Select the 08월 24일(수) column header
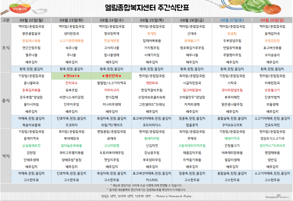This screenshot has width=293, height=201. 112,20
